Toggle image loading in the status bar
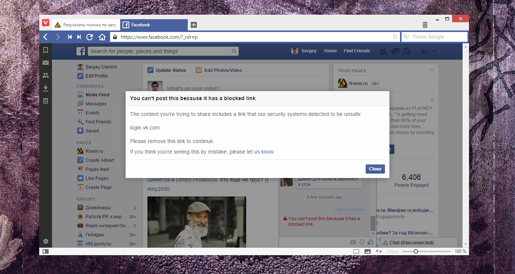The image size is (515, 274). tap(367, 251)
